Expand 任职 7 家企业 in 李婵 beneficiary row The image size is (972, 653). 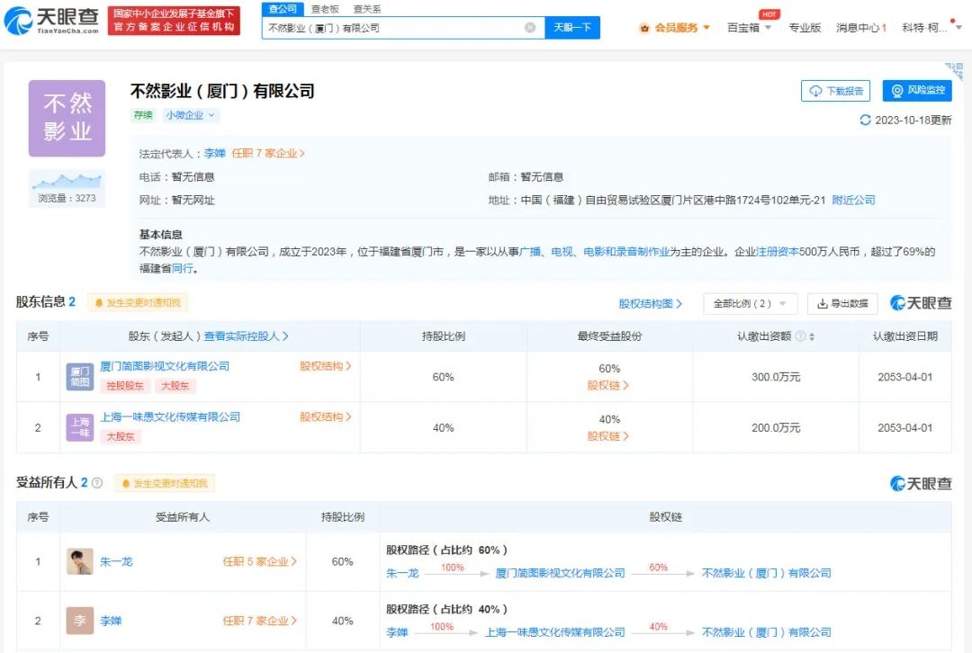point(260,621)
